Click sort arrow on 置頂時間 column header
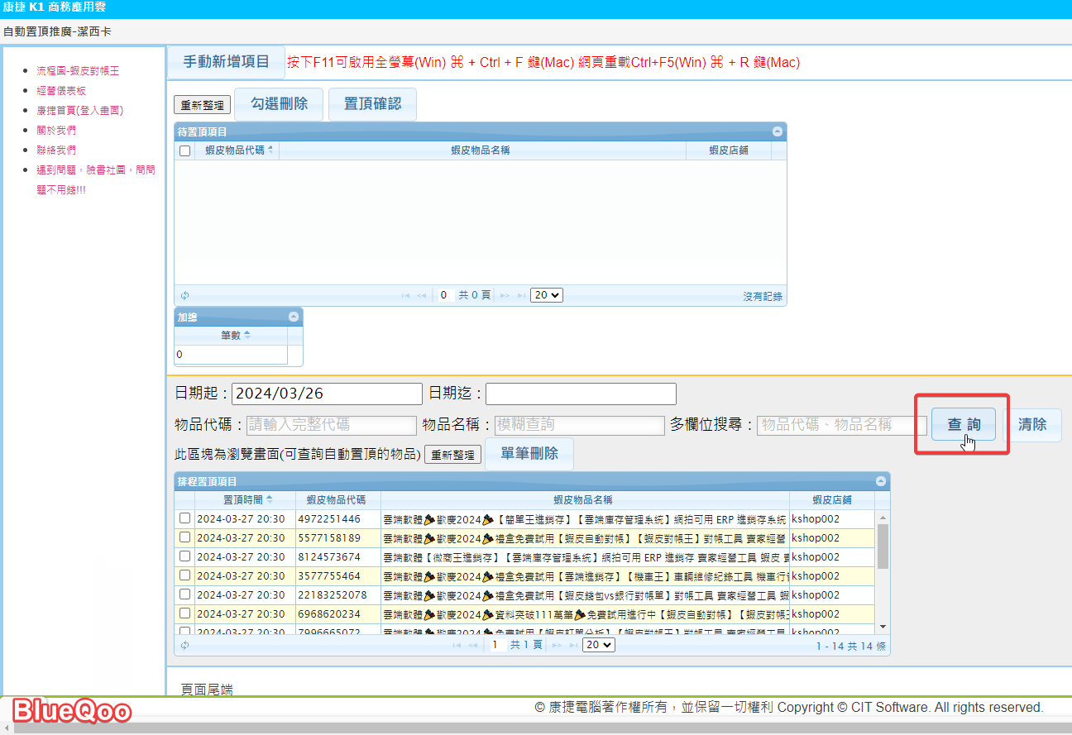This screenshot has height=735, width=1072. coord(270,499)
